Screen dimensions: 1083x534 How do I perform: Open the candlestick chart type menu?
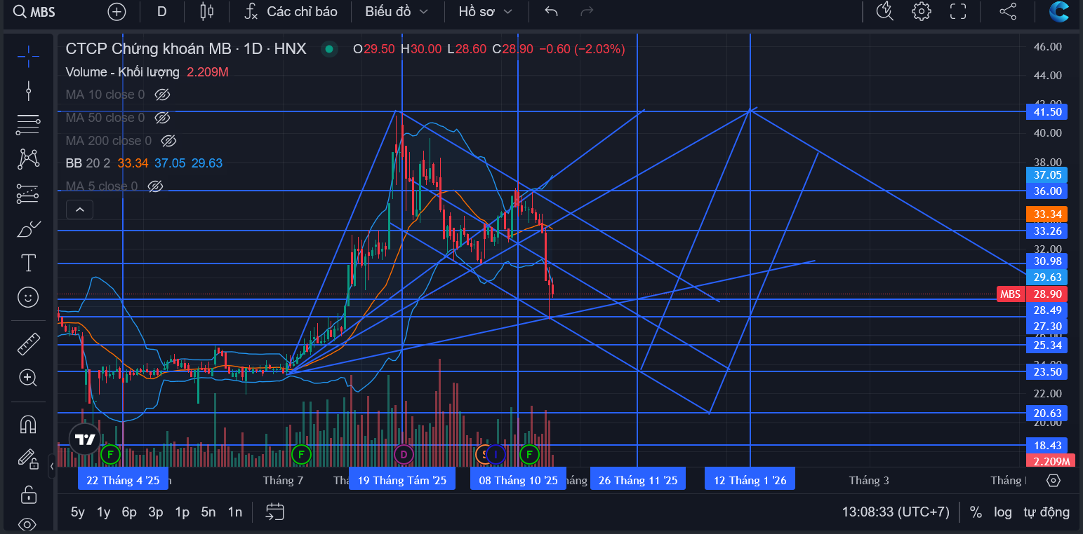point(206,11)
